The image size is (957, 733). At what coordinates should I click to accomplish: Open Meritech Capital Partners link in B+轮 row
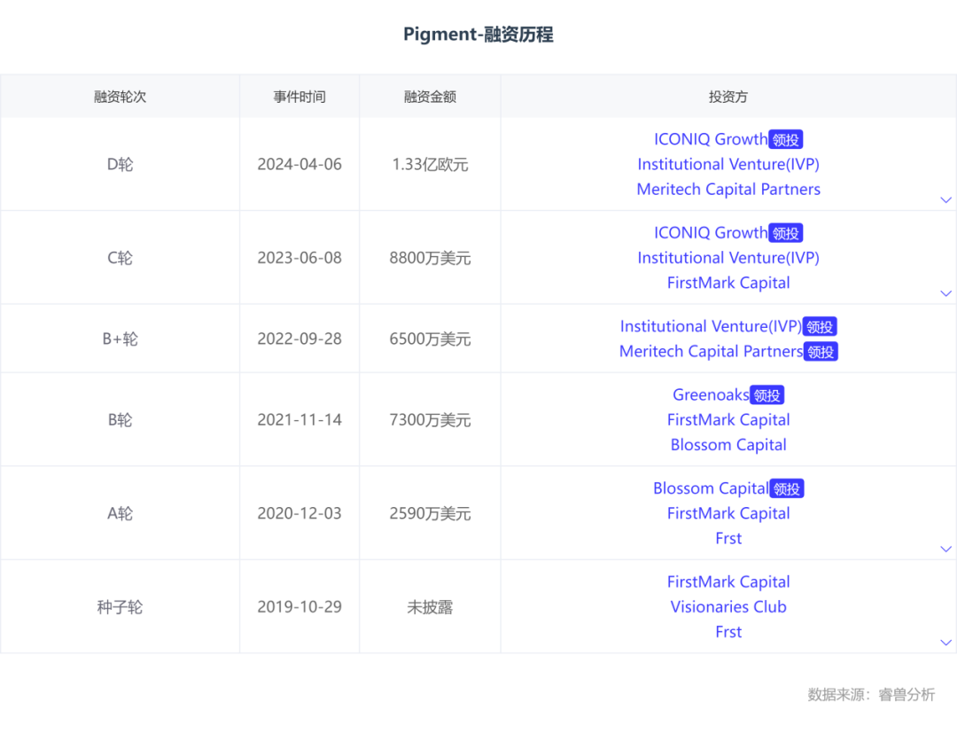click(x=711, y=351)
